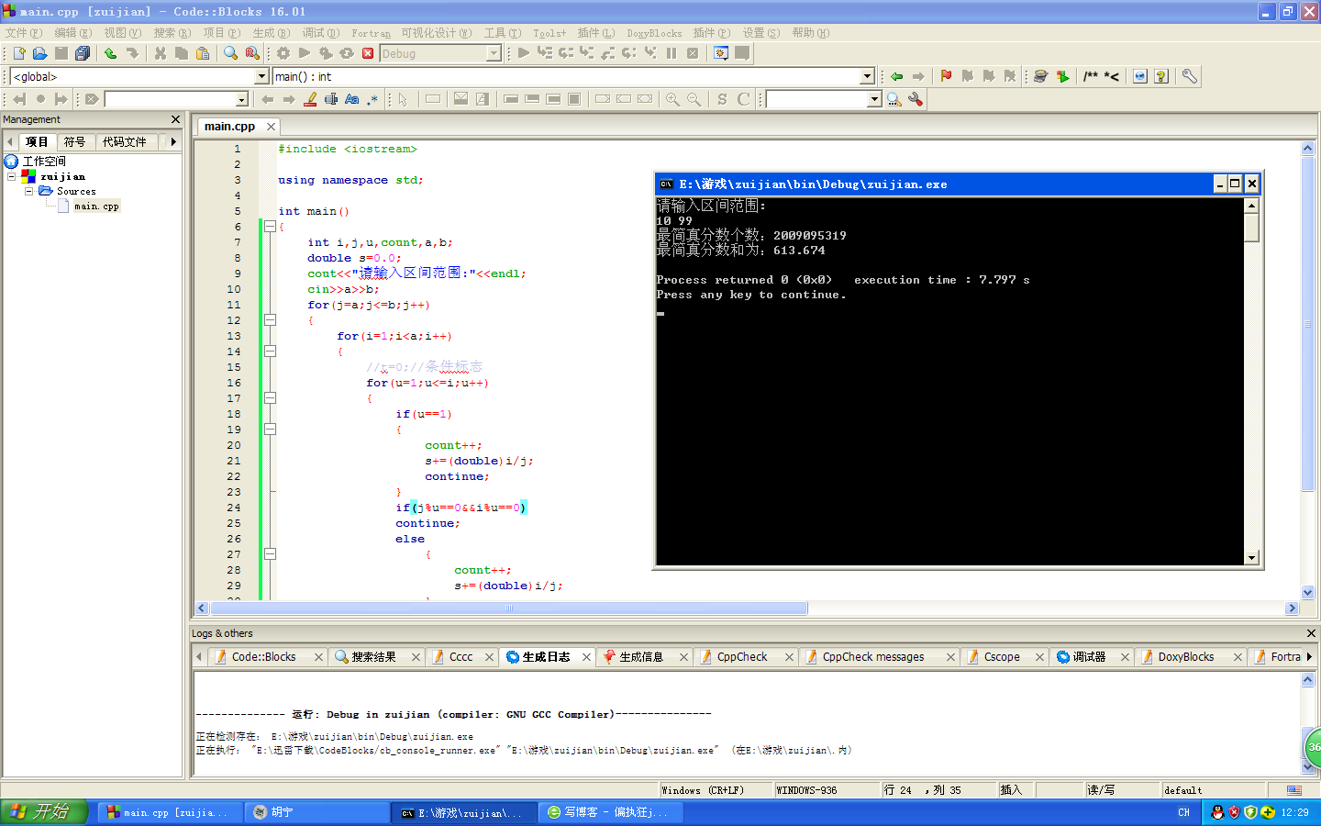Close the main.cpp editor tab
This screenshot has width=1321, height=826.
click(271, 127)
